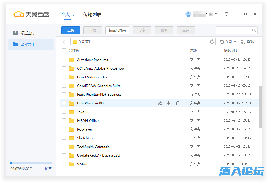Tick the checkbox beside PotPlayer
Screen dimensions: 268x183
coord(64,129)
